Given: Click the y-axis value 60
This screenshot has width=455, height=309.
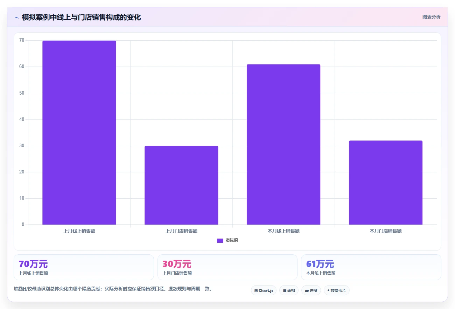Looking at the screenshot, I should pyautogui.click(x=22, y=67).
